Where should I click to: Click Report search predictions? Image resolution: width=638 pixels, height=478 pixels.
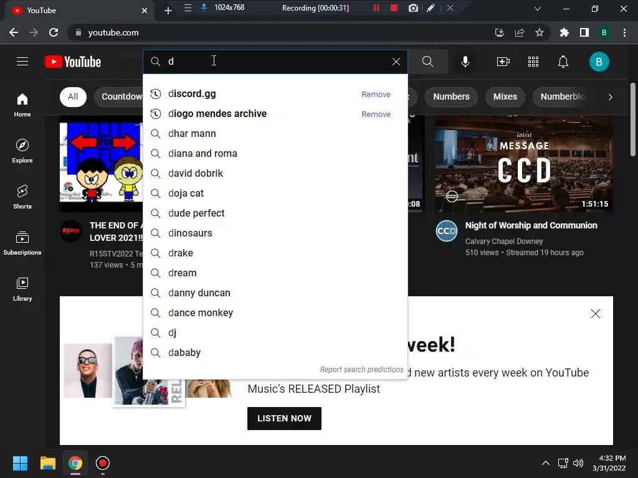[361, 370]
